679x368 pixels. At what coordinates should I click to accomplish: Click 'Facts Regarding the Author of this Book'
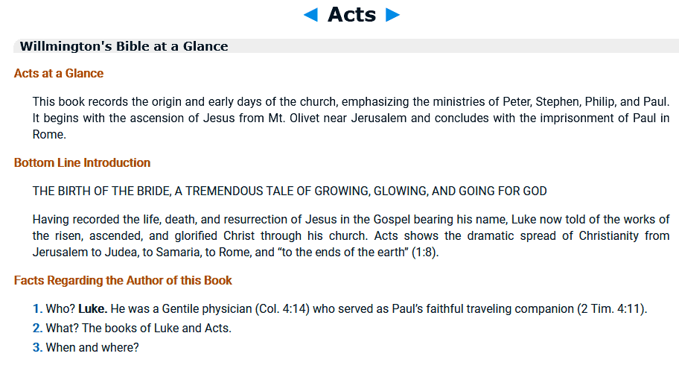click(x=123, y=281)
